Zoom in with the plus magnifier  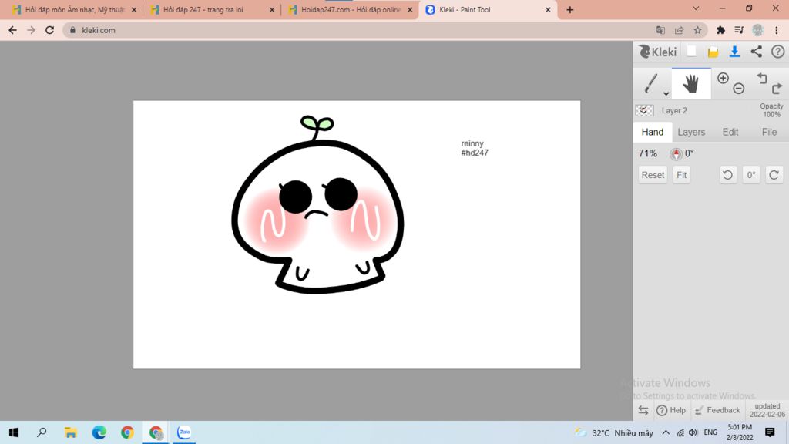723,78
